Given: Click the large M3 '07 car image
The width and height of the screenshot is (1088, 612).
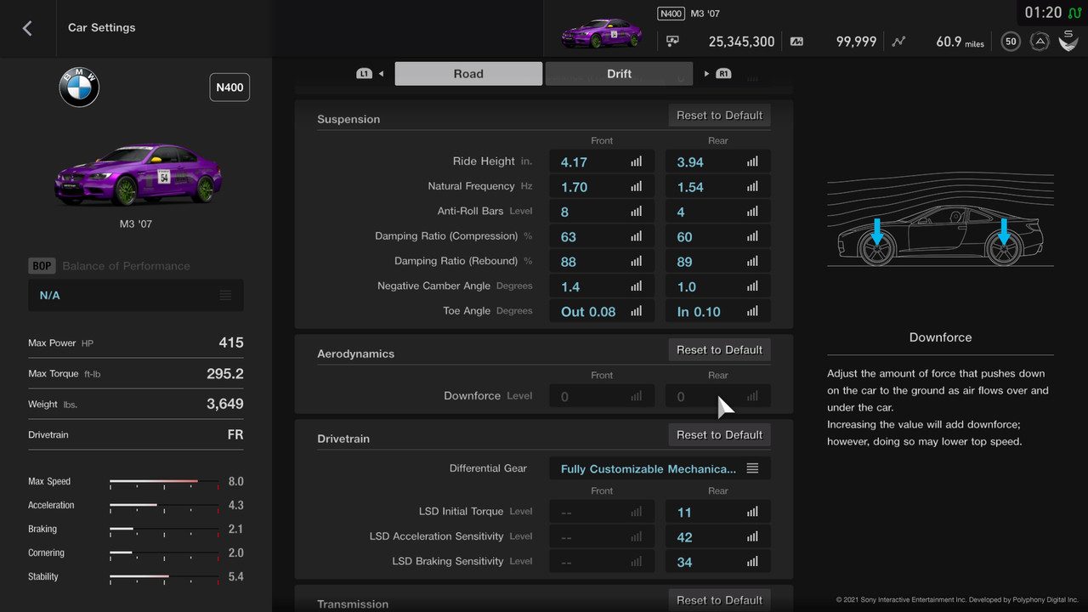Looking at the screenshot, I should click(139, 174).
